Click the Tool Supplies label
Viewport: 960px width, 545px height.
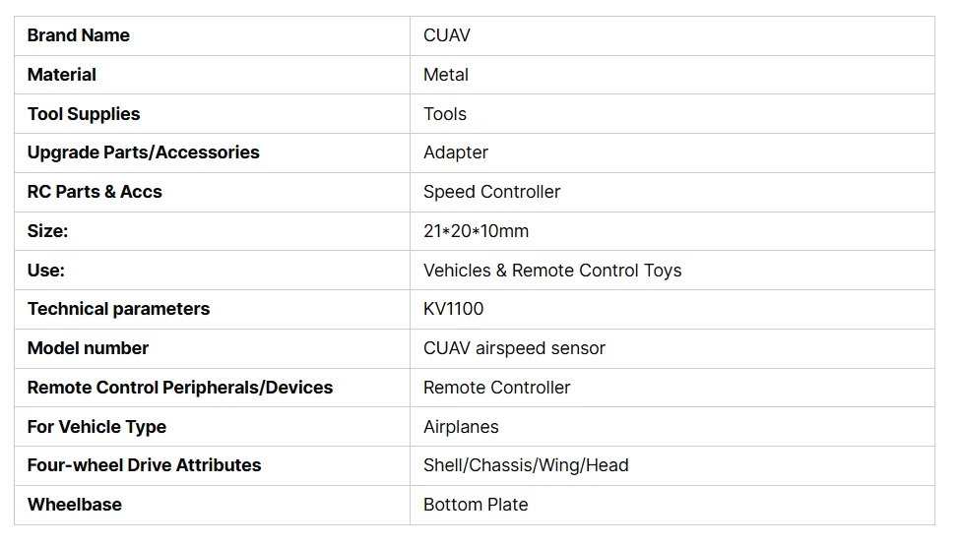coord(84,114)
